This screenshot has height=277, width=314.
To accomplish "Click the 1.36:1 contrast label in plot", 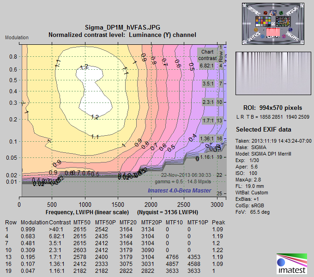I will pyautogui.click(x=207, y=138).
